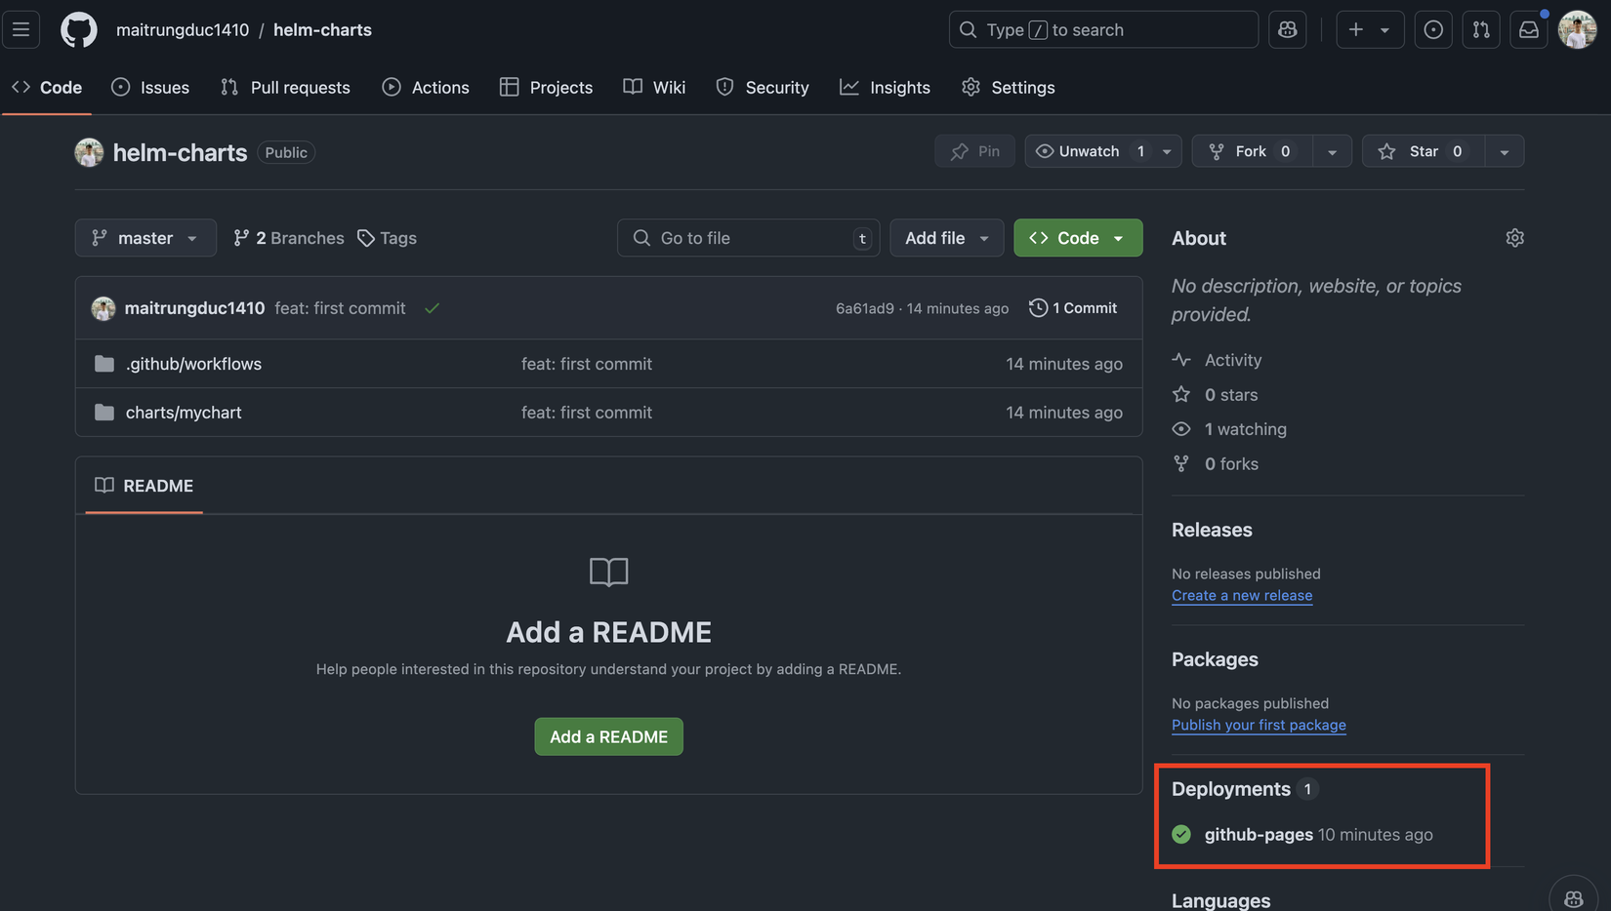The width and height of the screenshot is (1611, 911).
Task: Click helm-charts in the breadcrumb
Action: click(x=322, y=29)
